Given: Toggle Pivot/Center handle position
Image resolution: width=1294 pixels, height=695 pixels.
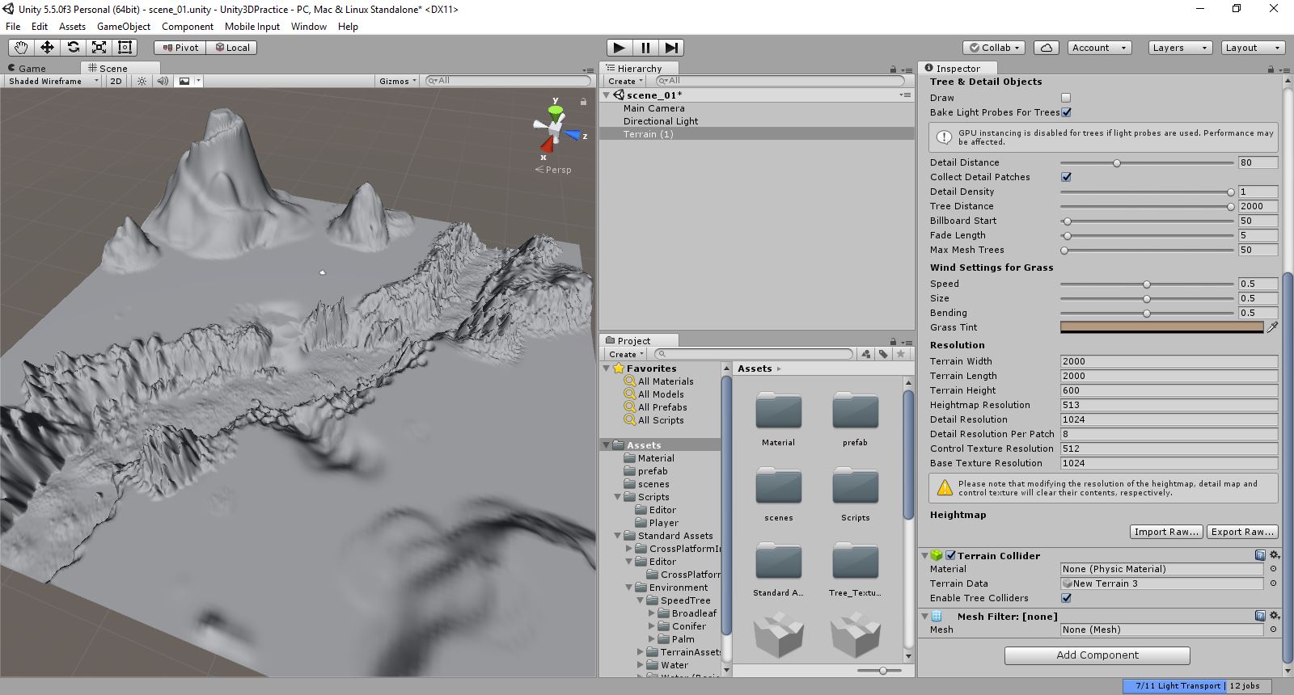Looking at the screenshot, I should tap(180, 48).
